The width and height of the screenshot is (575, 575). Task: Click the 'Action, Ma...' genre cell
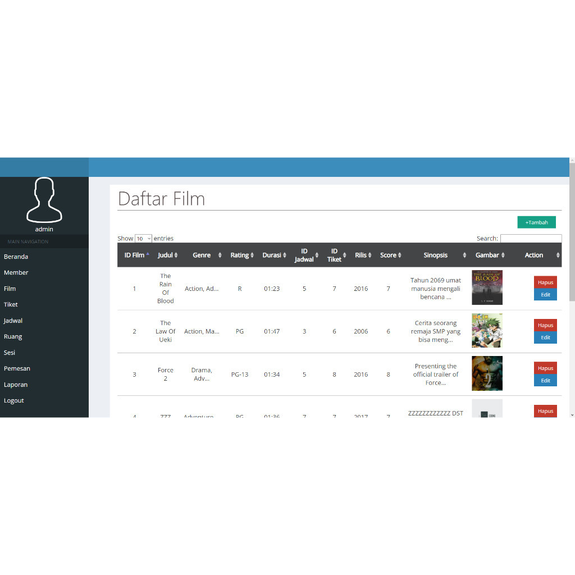click(202, 331)
